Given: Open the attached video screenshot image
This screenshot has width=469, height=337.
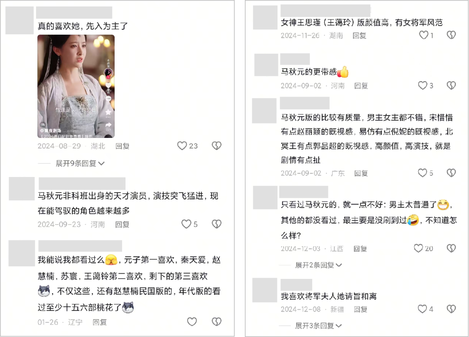Looking at the screenshot, I should click(x=76, y=86).
